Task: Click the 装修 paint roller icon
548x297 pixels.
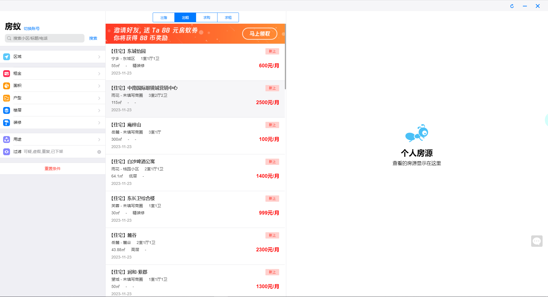Action: click(x=7, y=123)
